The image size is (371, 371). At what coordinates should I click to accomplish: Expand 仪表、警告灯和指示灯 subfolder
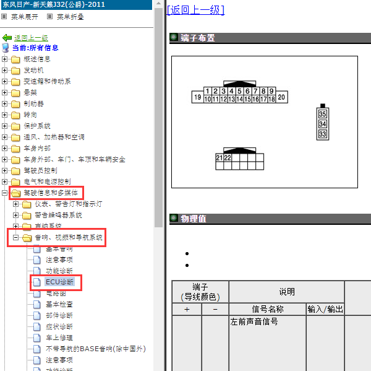pyautogui.click(x=15, y=204)
